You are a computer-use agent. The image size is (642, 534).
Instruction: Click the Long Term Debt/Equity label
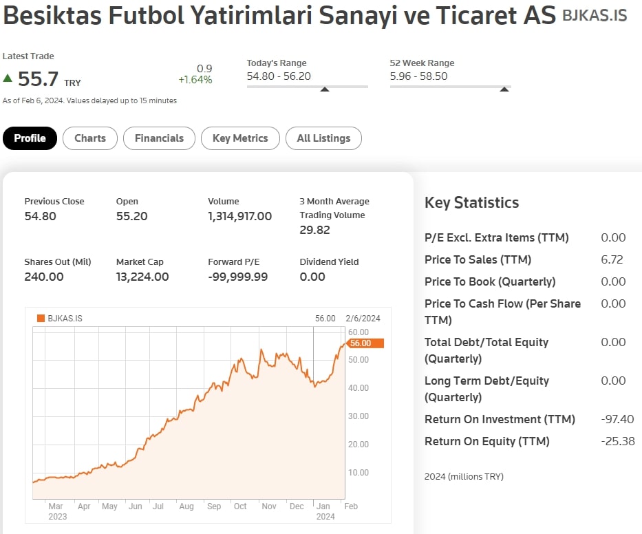(x=486, y=389)
